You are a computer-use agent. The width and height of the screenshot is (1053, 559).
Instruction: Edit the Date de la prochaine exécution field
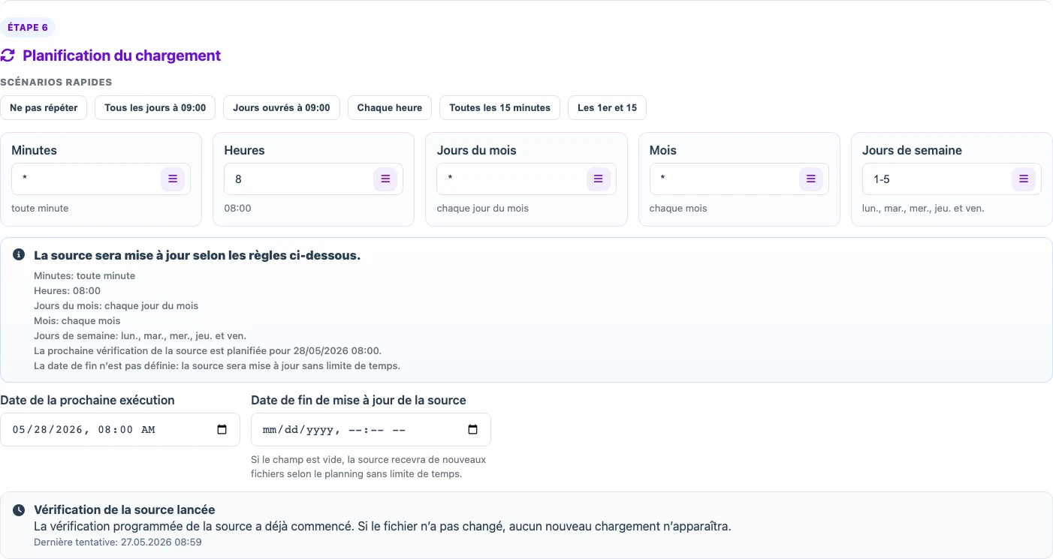tap(120, 430)
